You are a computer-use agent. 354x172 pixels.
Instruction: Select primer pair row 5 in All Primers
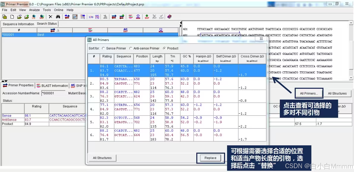[x=177, y=122]
